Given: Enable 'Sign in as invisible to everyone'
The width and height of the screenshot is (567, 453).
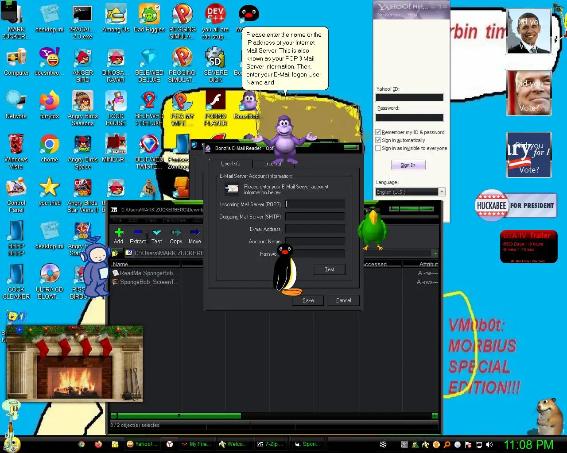Looking at the screenshot, I should tap(378, 148).
